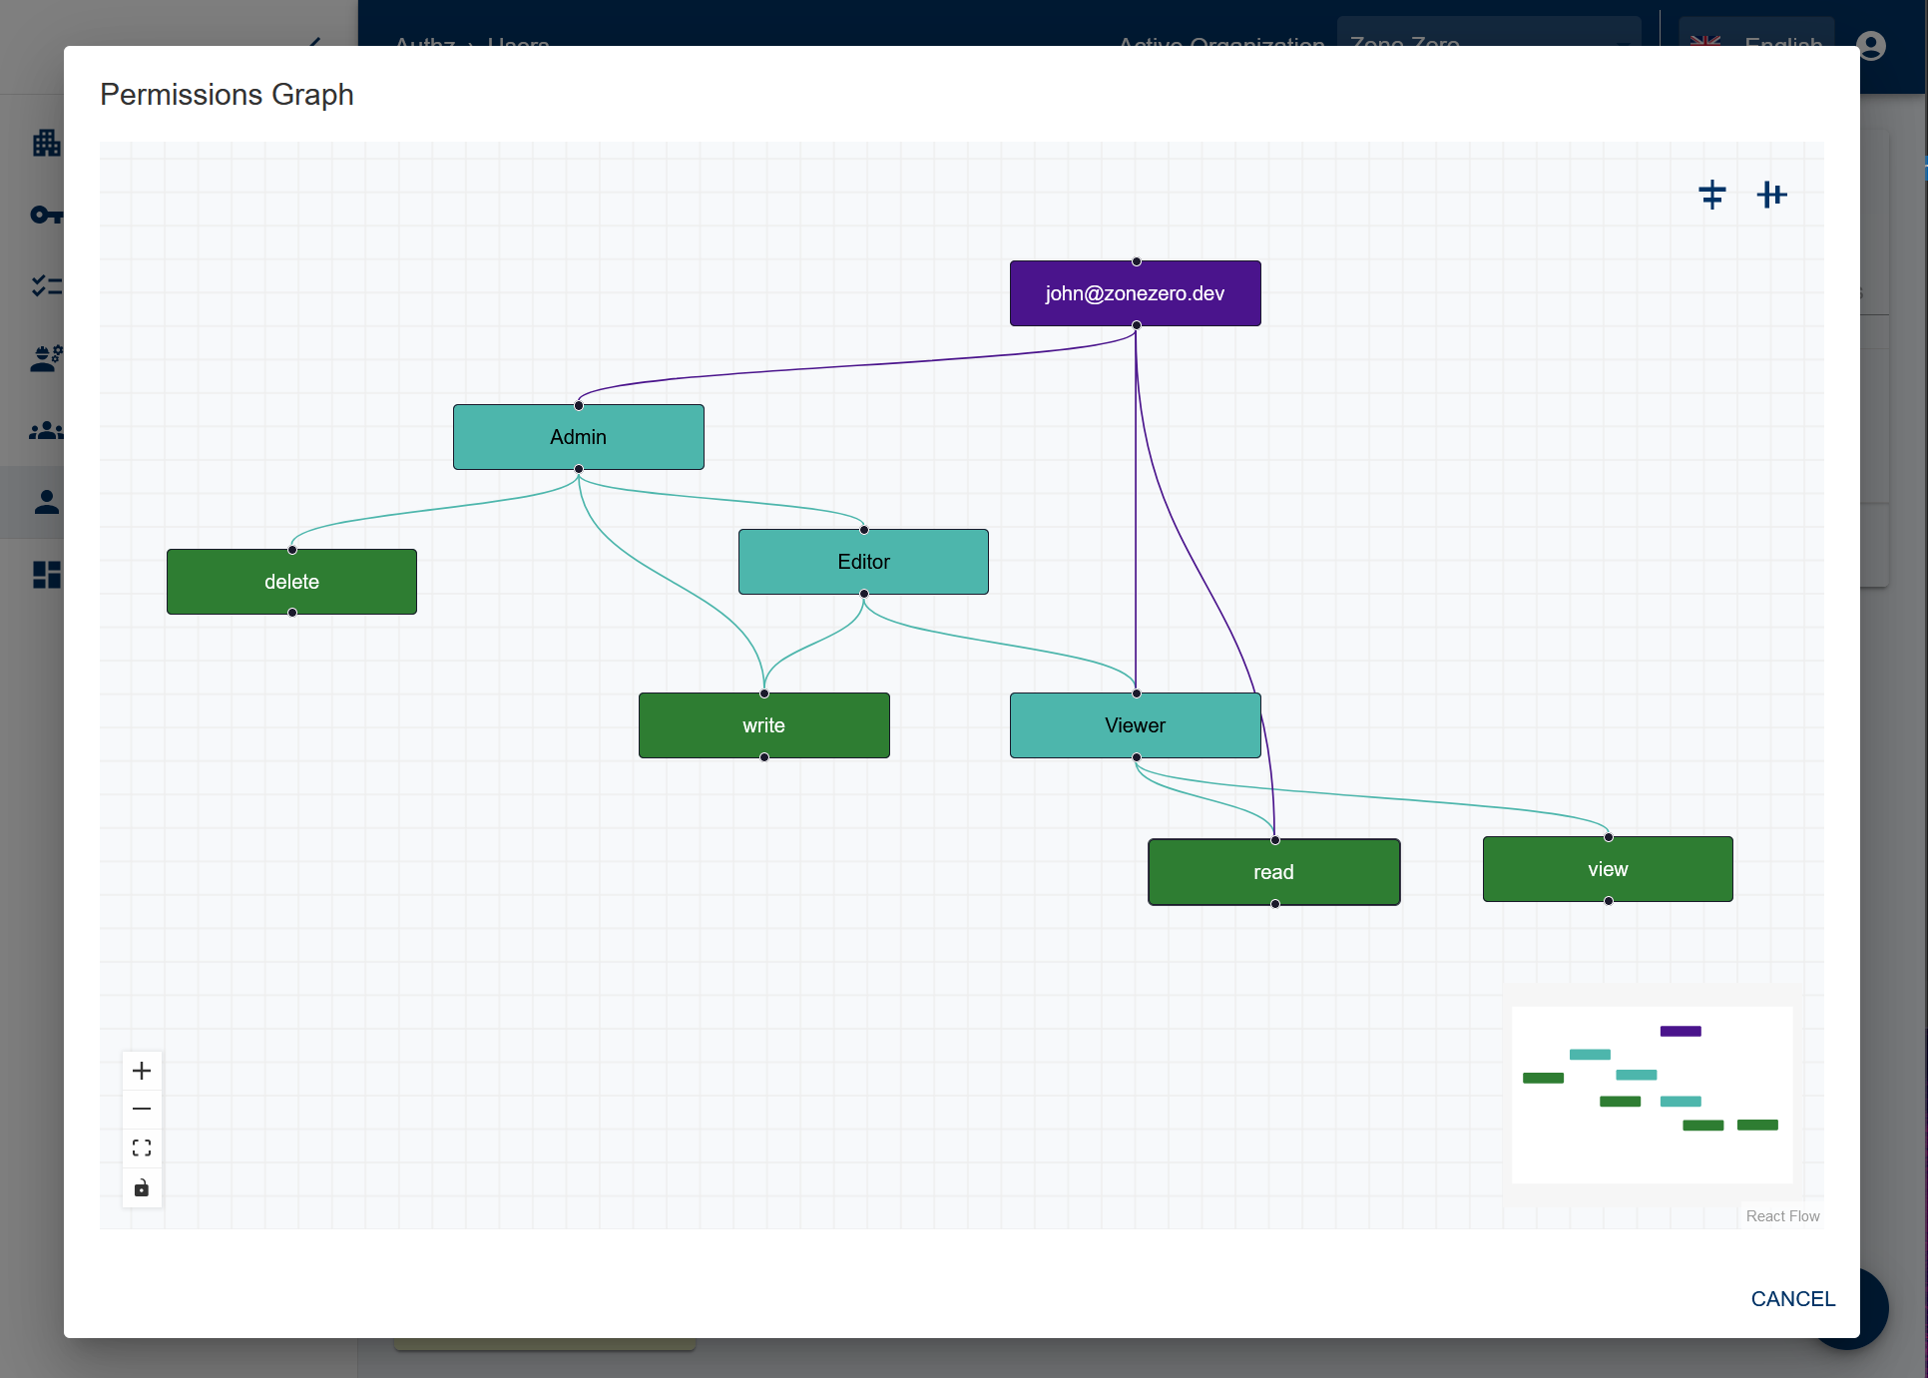Close the dialog with CANCEL

[1792, 1299]
